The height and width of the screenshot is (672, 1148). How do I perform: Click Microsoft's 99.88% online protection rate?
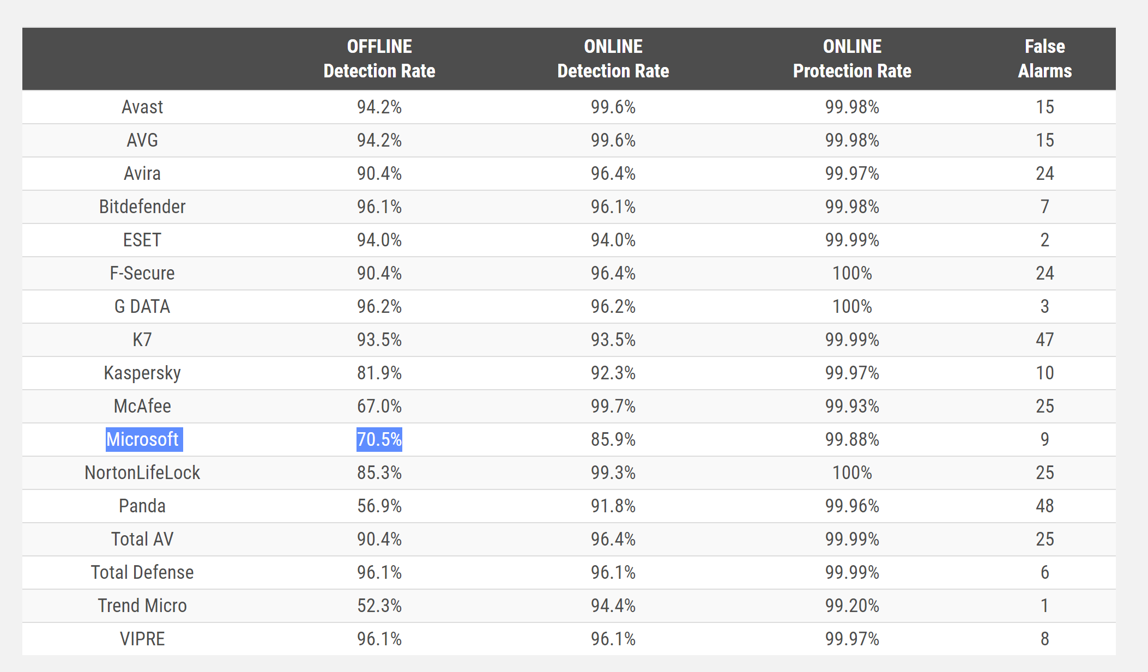pos(851,439)
